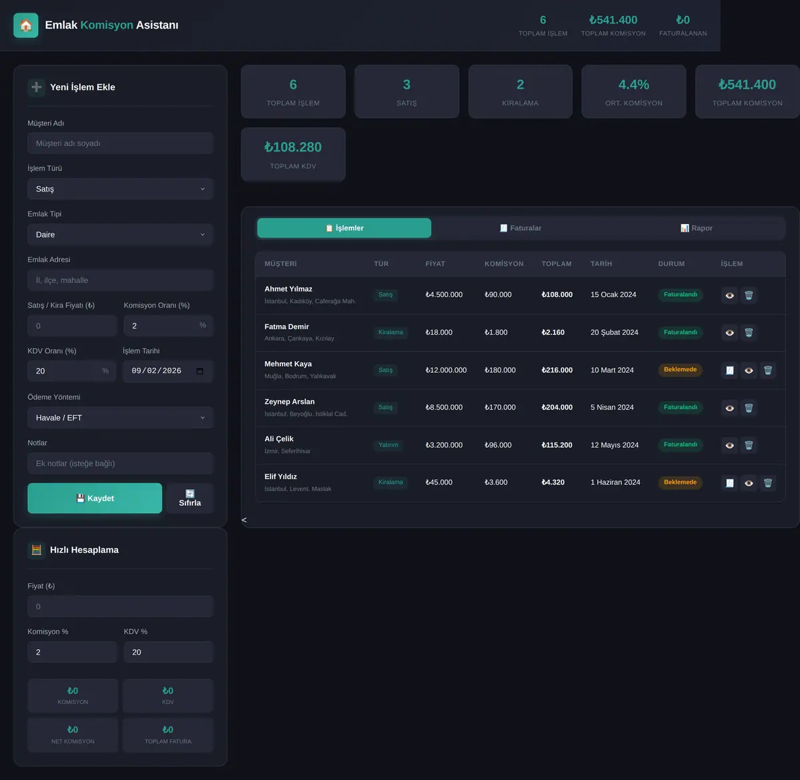View details of Zeynep Arslan transaction
Screen dimensions: 800x780
(x=730, y=408)
